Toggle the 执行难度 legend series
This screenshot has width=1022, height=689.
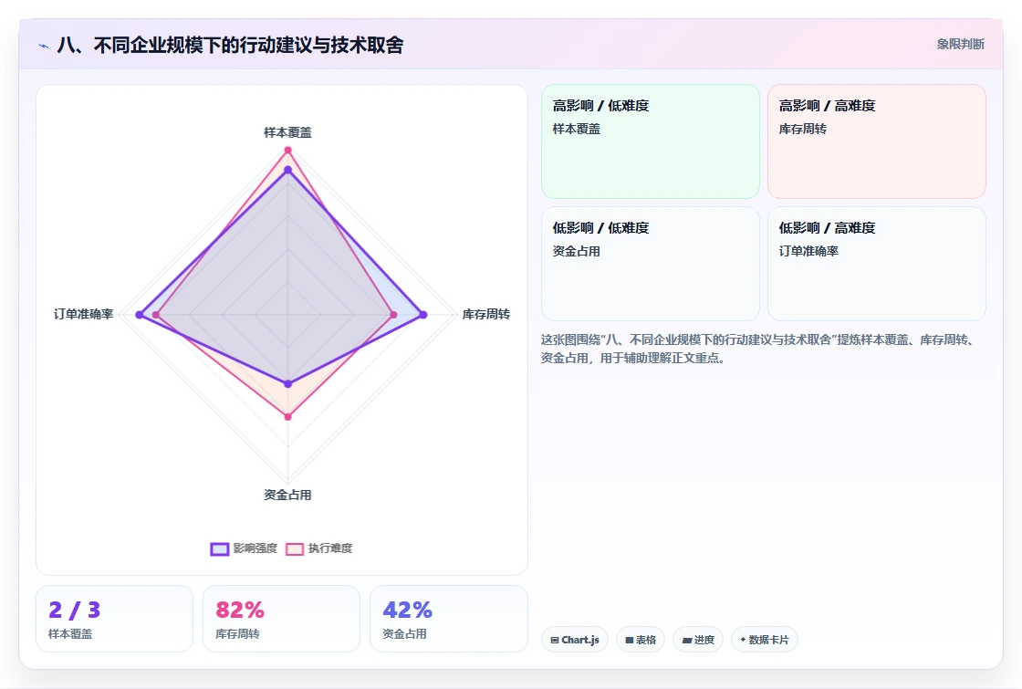[318, 548]
